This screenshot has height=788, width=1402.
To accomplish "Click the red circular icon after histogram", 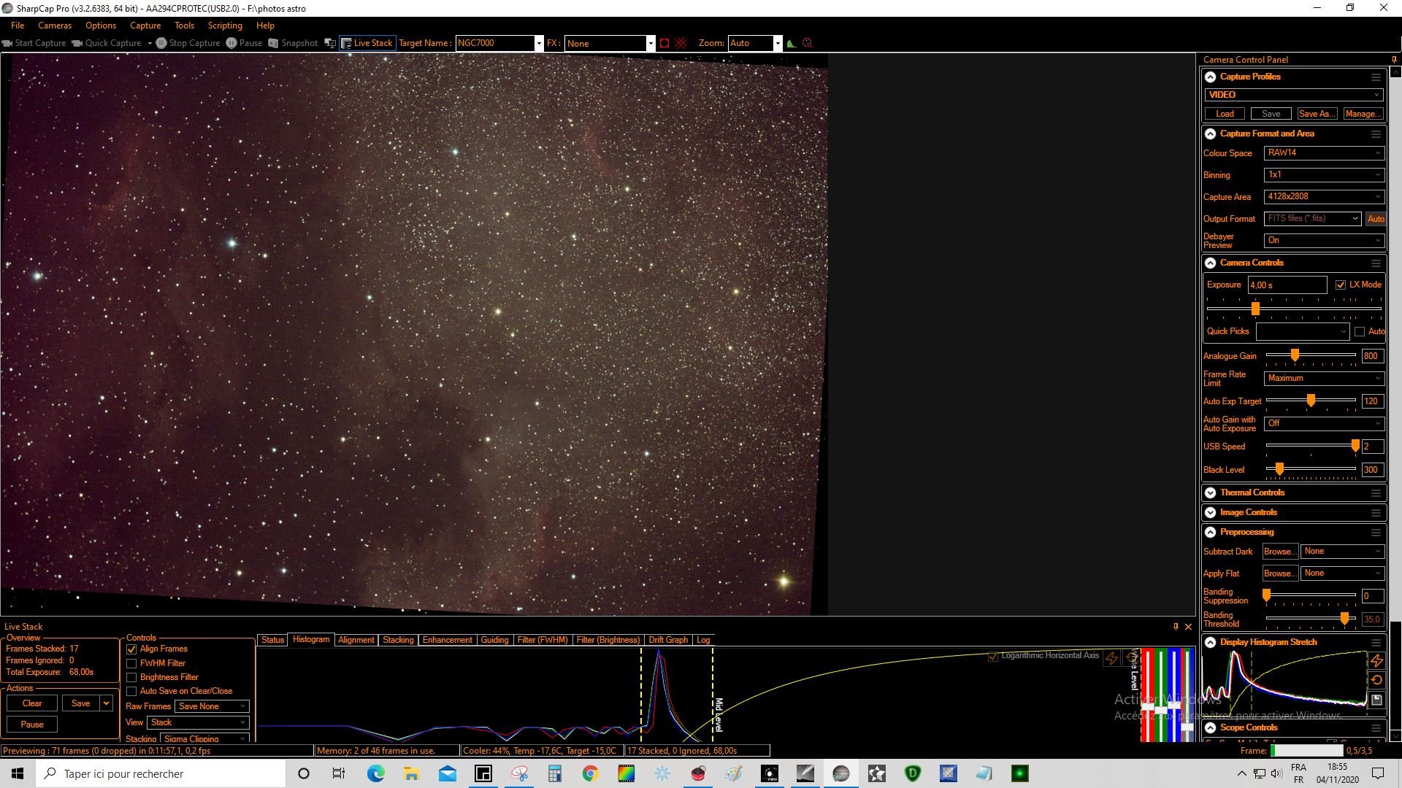I will [807, 43].
